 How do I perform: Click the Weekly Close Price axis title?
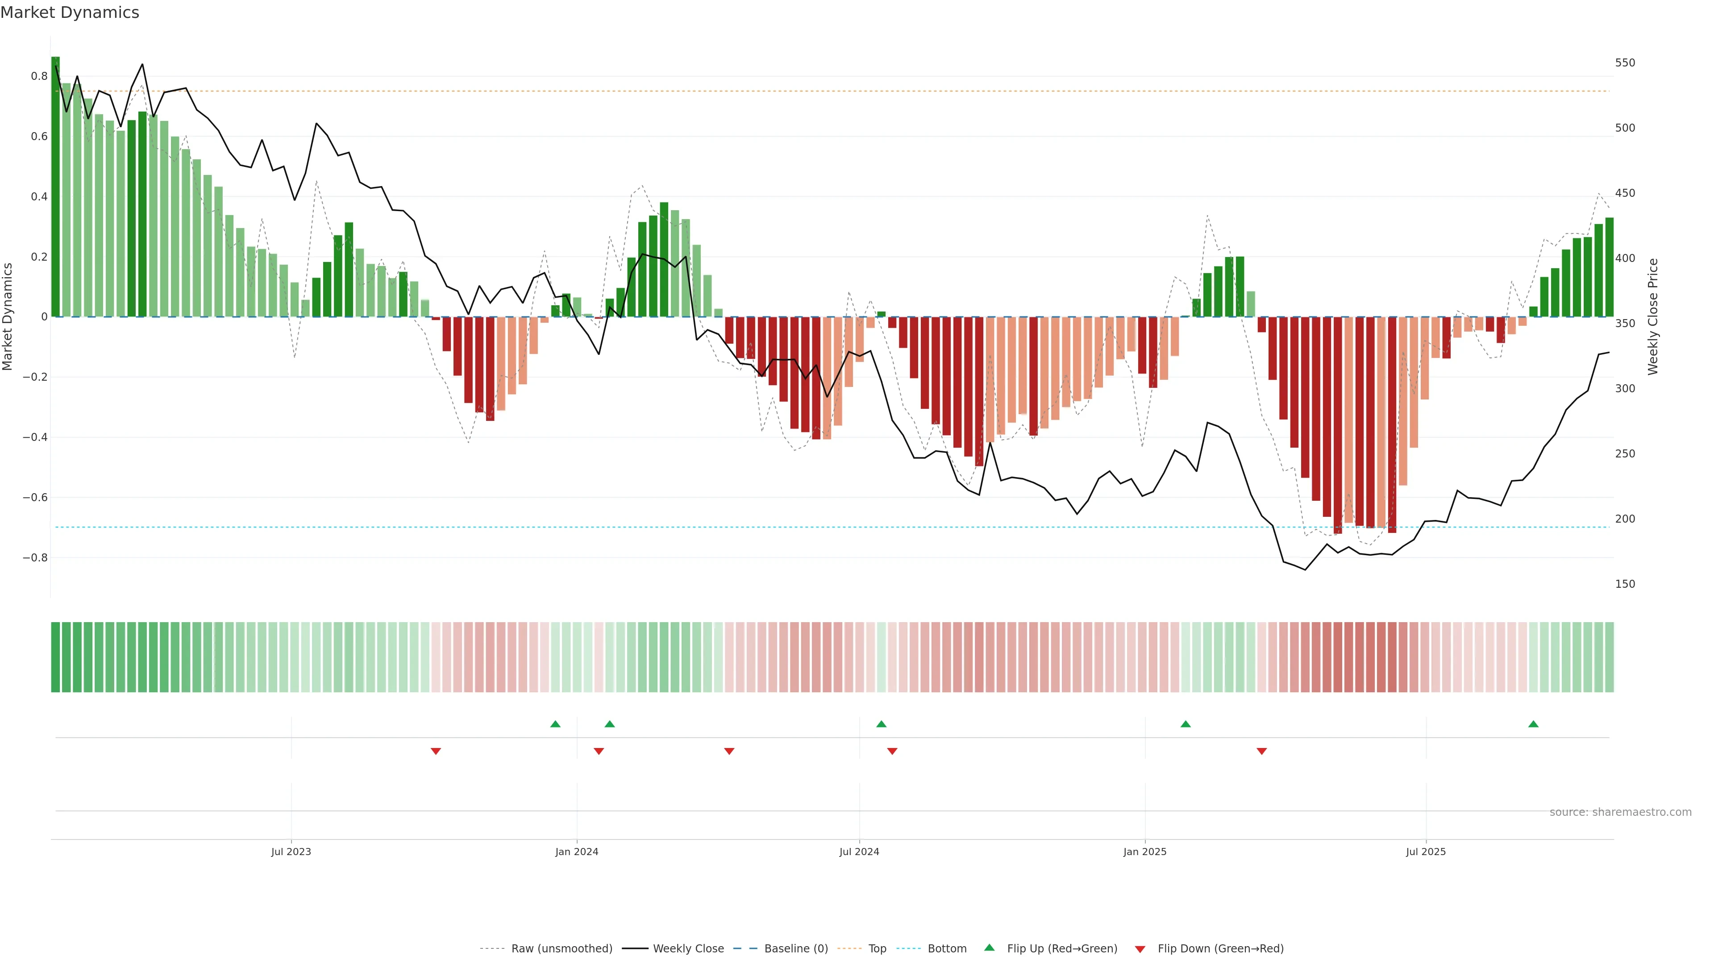click(1653, 317)
